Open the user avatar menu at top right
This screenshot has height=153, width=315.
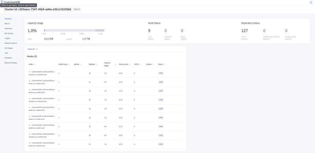click(x=311, y=2)
